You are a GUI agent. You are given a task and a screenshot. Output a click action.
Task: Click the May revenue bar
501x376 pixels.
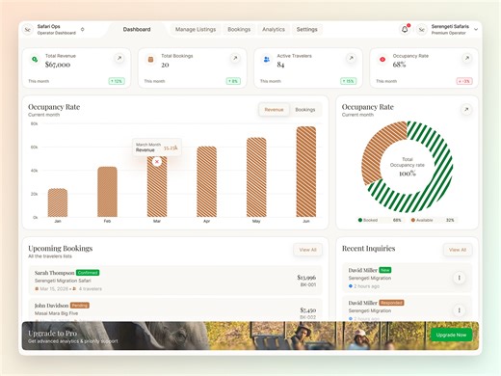pos(256,177)
